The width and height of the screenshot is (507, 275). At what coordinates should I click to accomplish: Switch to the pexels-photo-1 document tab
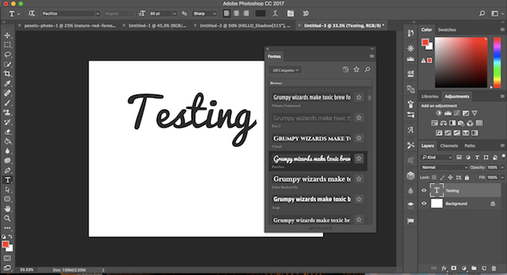tap(70, 26)
